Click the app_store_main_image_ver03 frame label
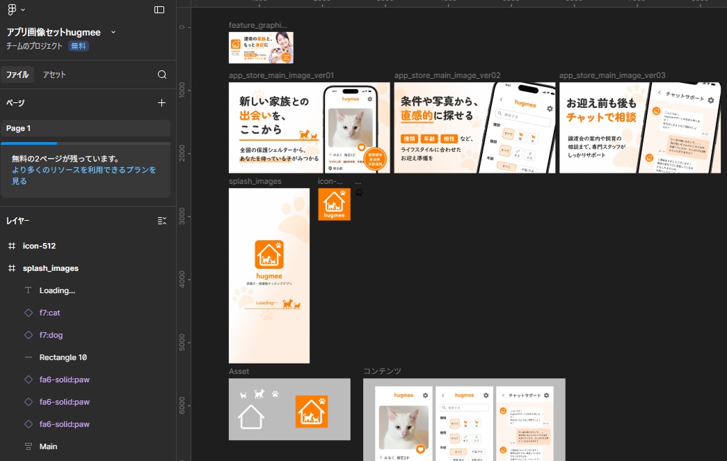 tap(612, 75)
